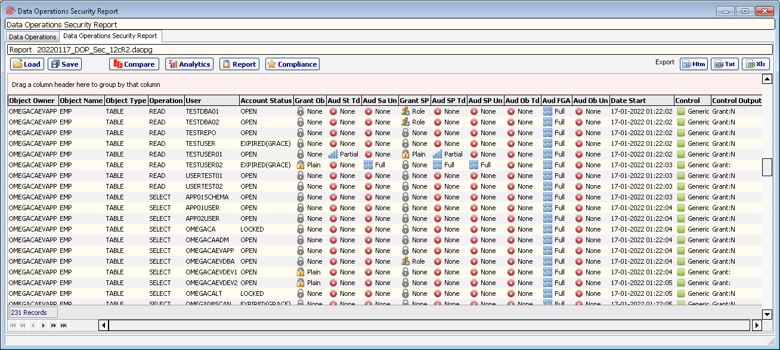Click horizontal scrollbar right arrow
The image size is (780, 350).
757,325
